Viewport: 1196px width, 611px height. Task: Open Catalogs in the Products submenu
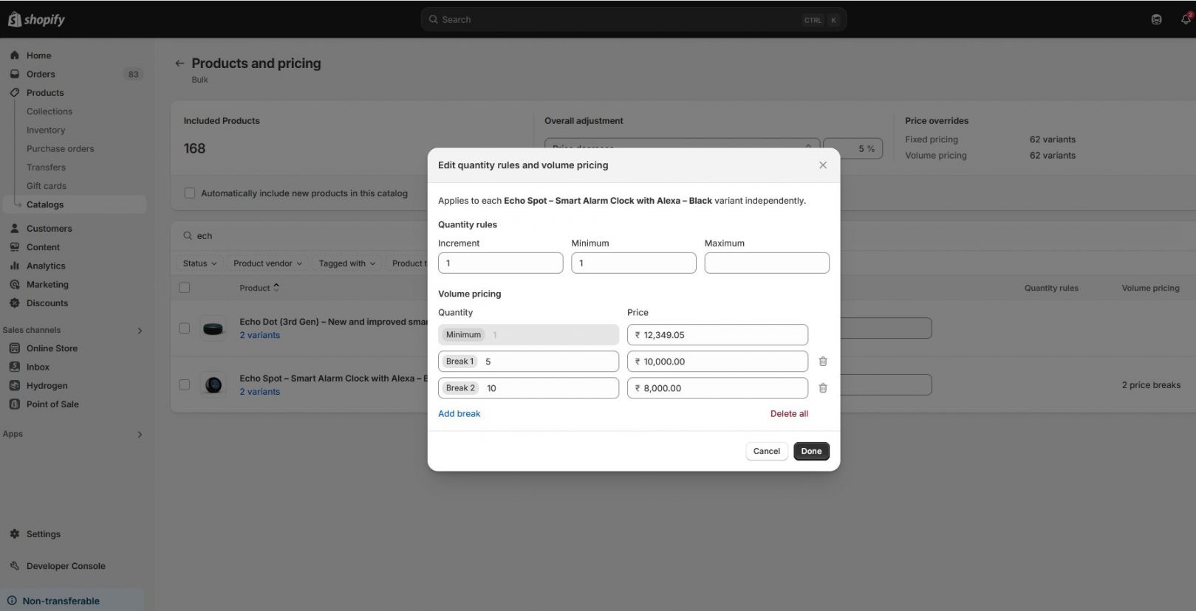pyautogui.click(x=45, y=204)
